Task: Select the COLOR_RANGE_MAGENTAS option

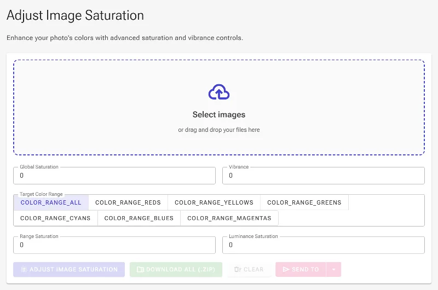Action: point(229,218)
